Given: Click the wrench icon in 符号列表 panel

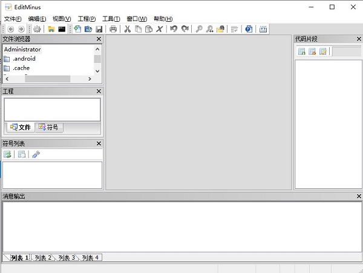Looking at the screenshot, I should 36,155.
